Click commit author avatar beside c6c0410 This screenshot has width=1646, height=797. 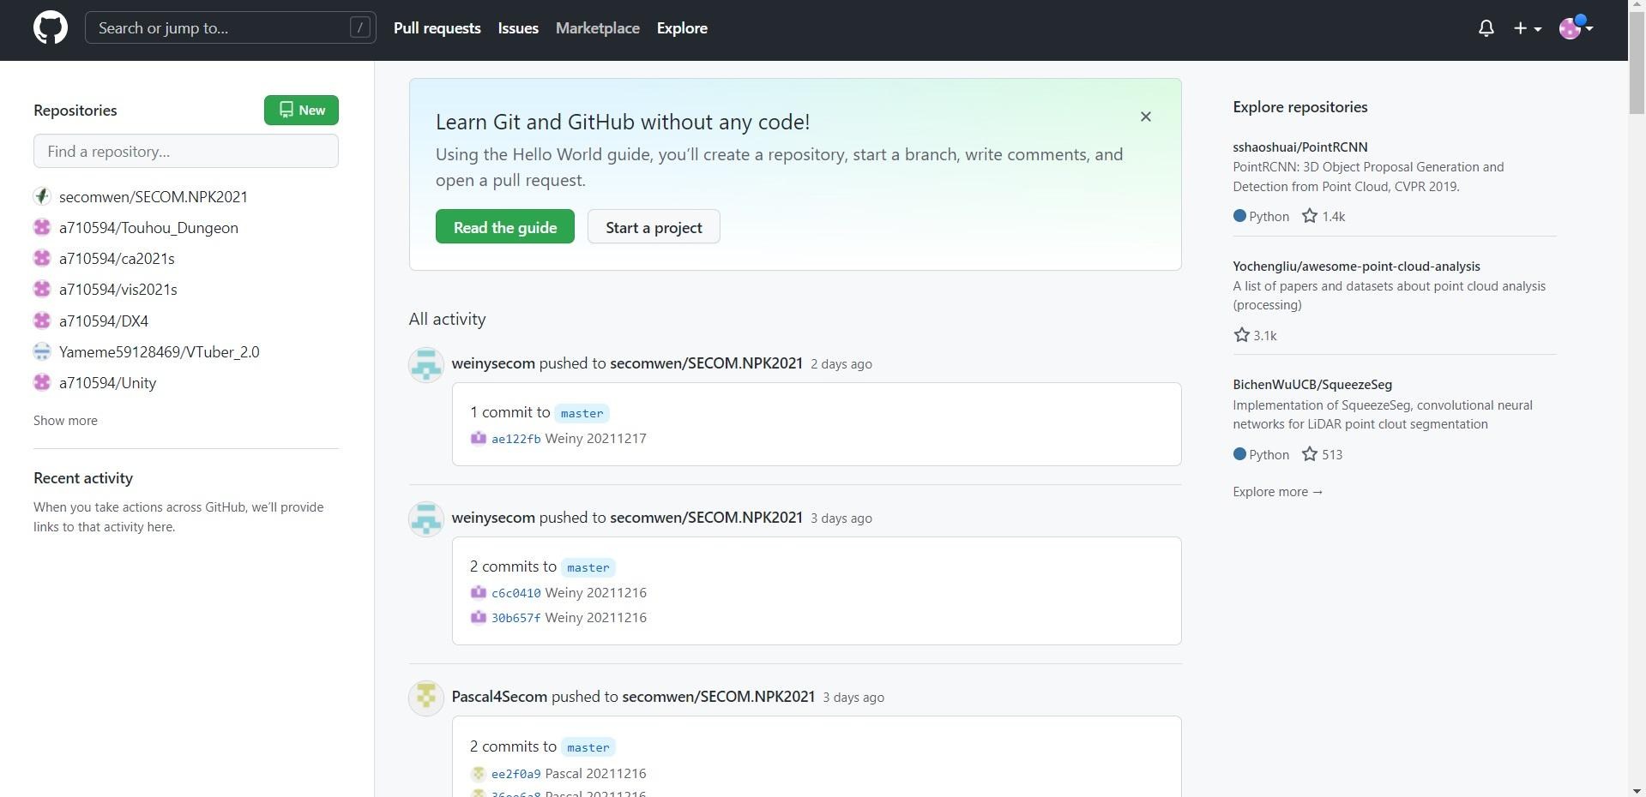point(479,592)
